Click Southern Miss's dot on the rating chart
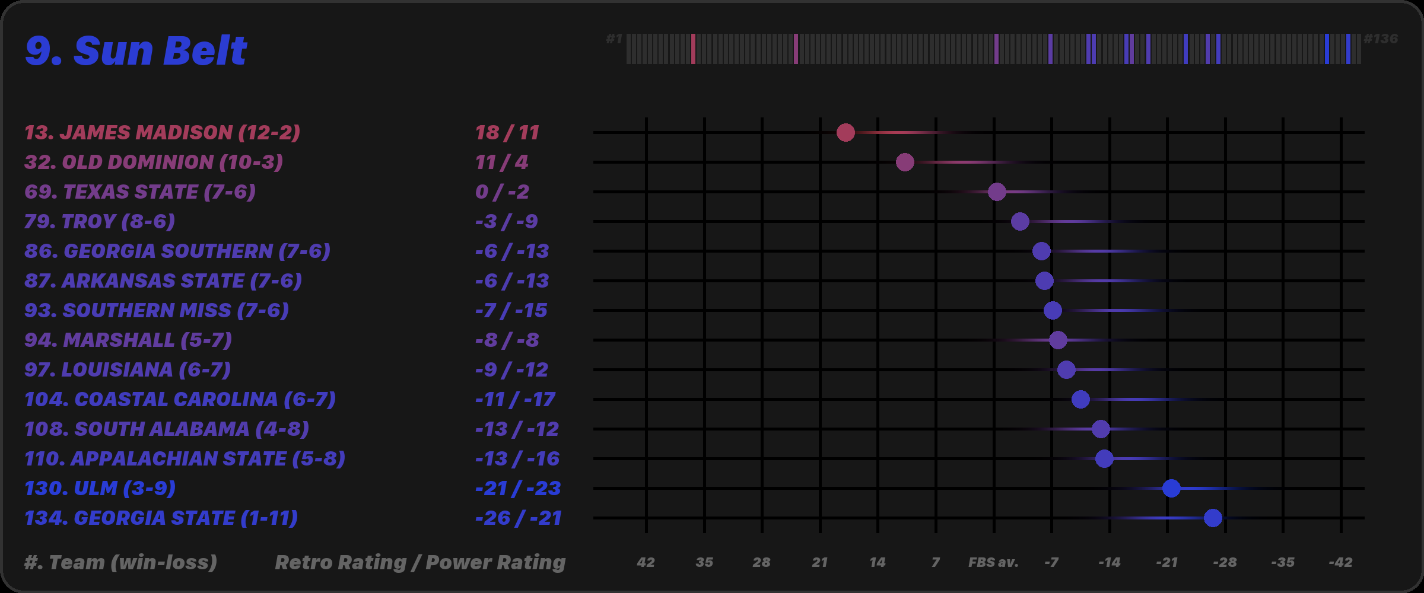This screenshot has width=1424, height=593. 1053,310
